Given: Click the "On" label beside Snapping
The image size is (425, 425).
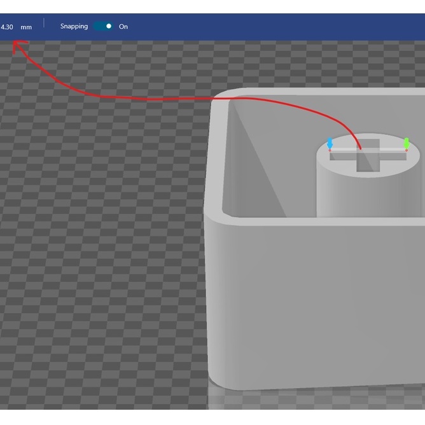Looking at the screenshot, I should (123, 27).
